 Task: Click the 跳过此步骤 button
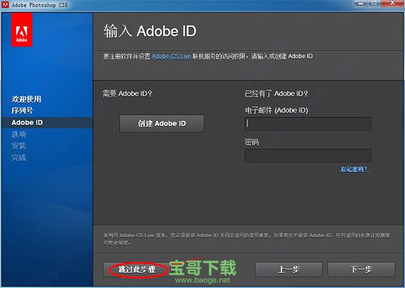click(136, 269)
